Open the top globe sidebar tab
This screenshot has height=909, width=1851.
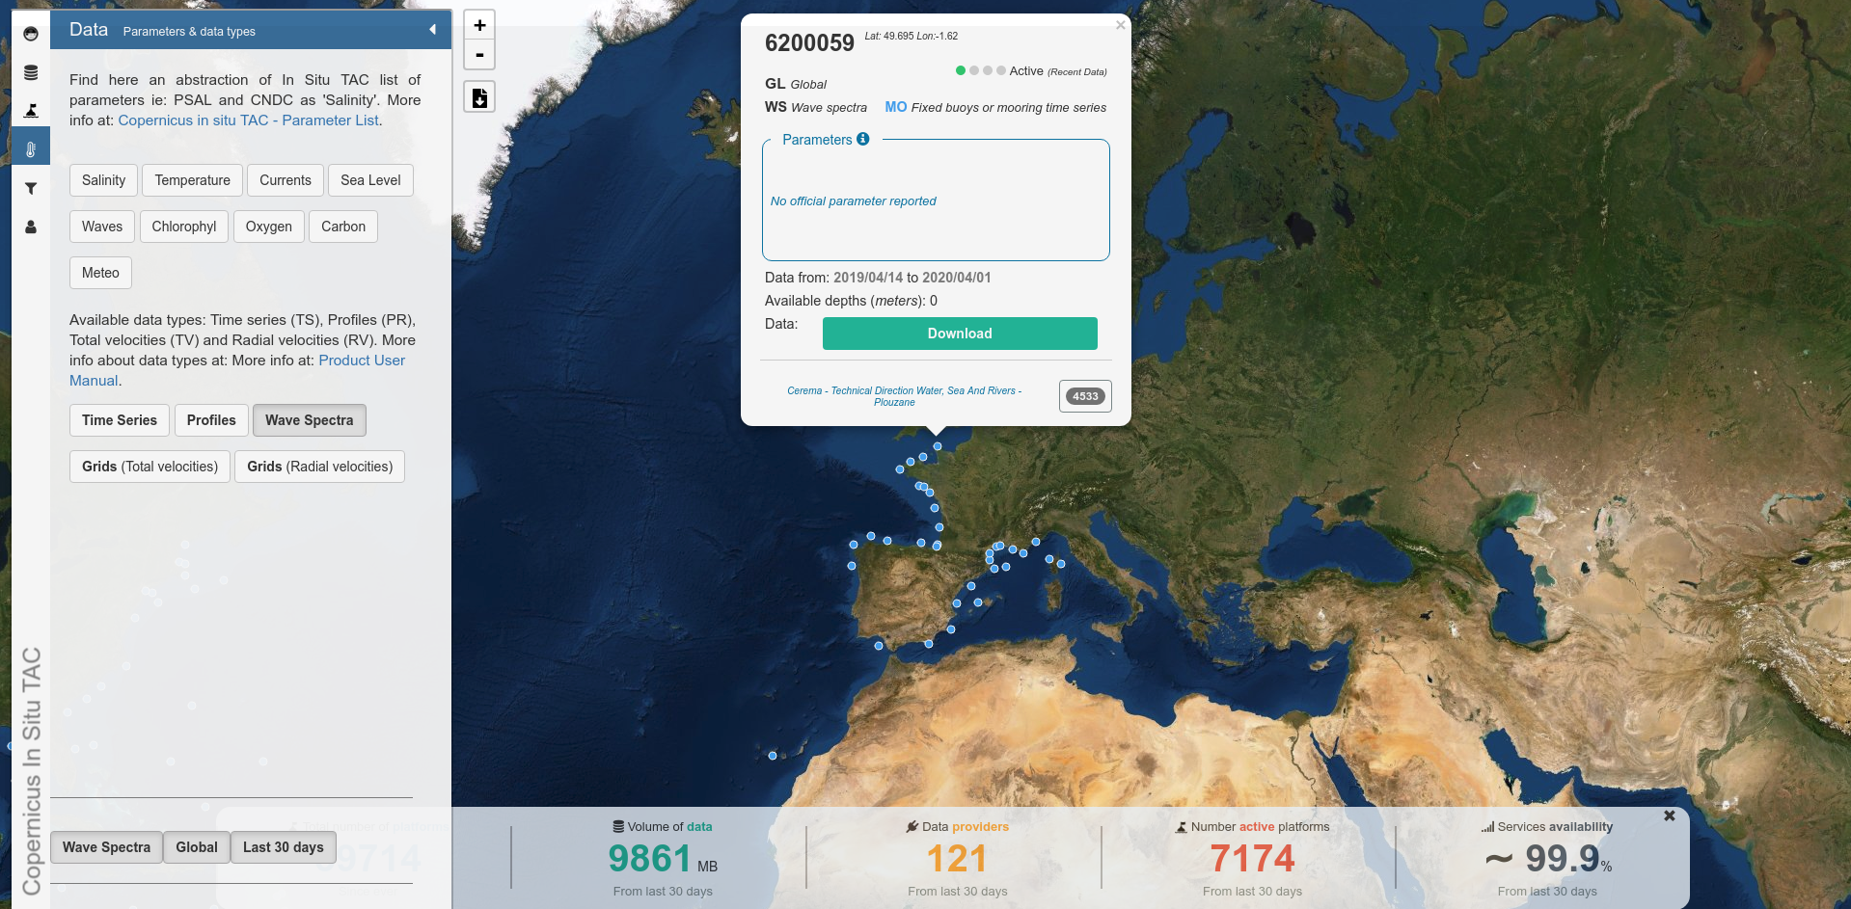31,34
